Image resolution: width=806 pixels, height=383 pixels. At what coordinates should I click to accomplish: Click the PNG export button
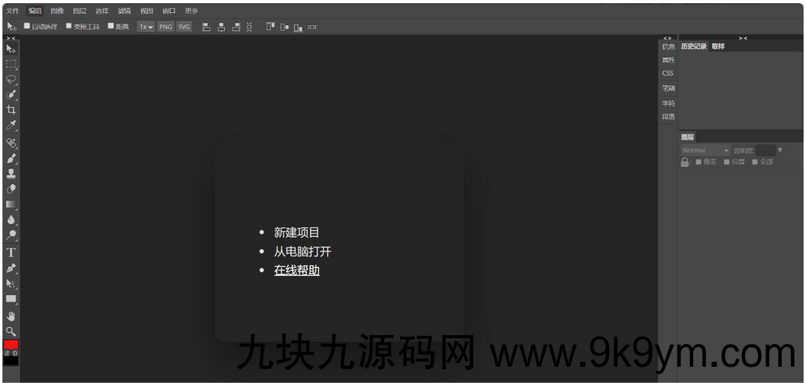166,27
